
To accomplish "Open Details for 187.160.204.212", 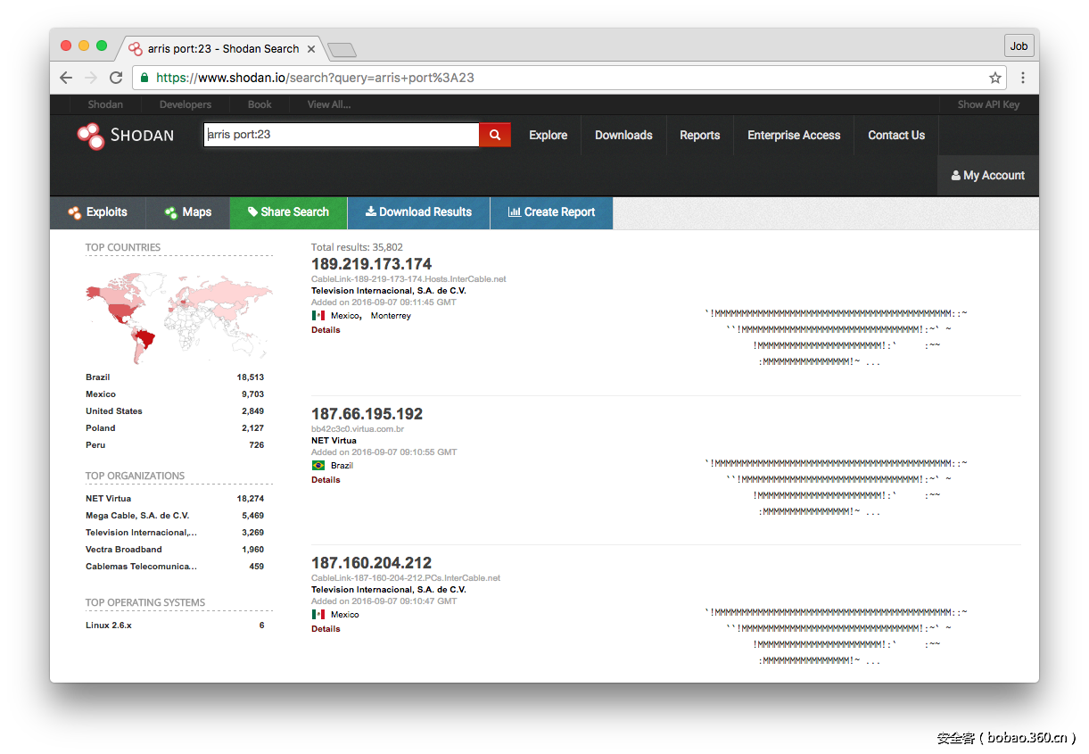I will coord(326,629).
